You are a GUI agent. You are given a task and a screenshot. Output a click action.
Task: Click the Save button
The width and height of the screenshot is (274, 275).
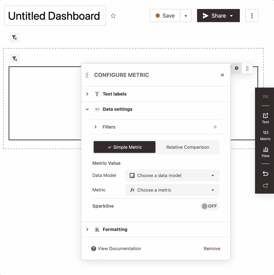[165, 16]
